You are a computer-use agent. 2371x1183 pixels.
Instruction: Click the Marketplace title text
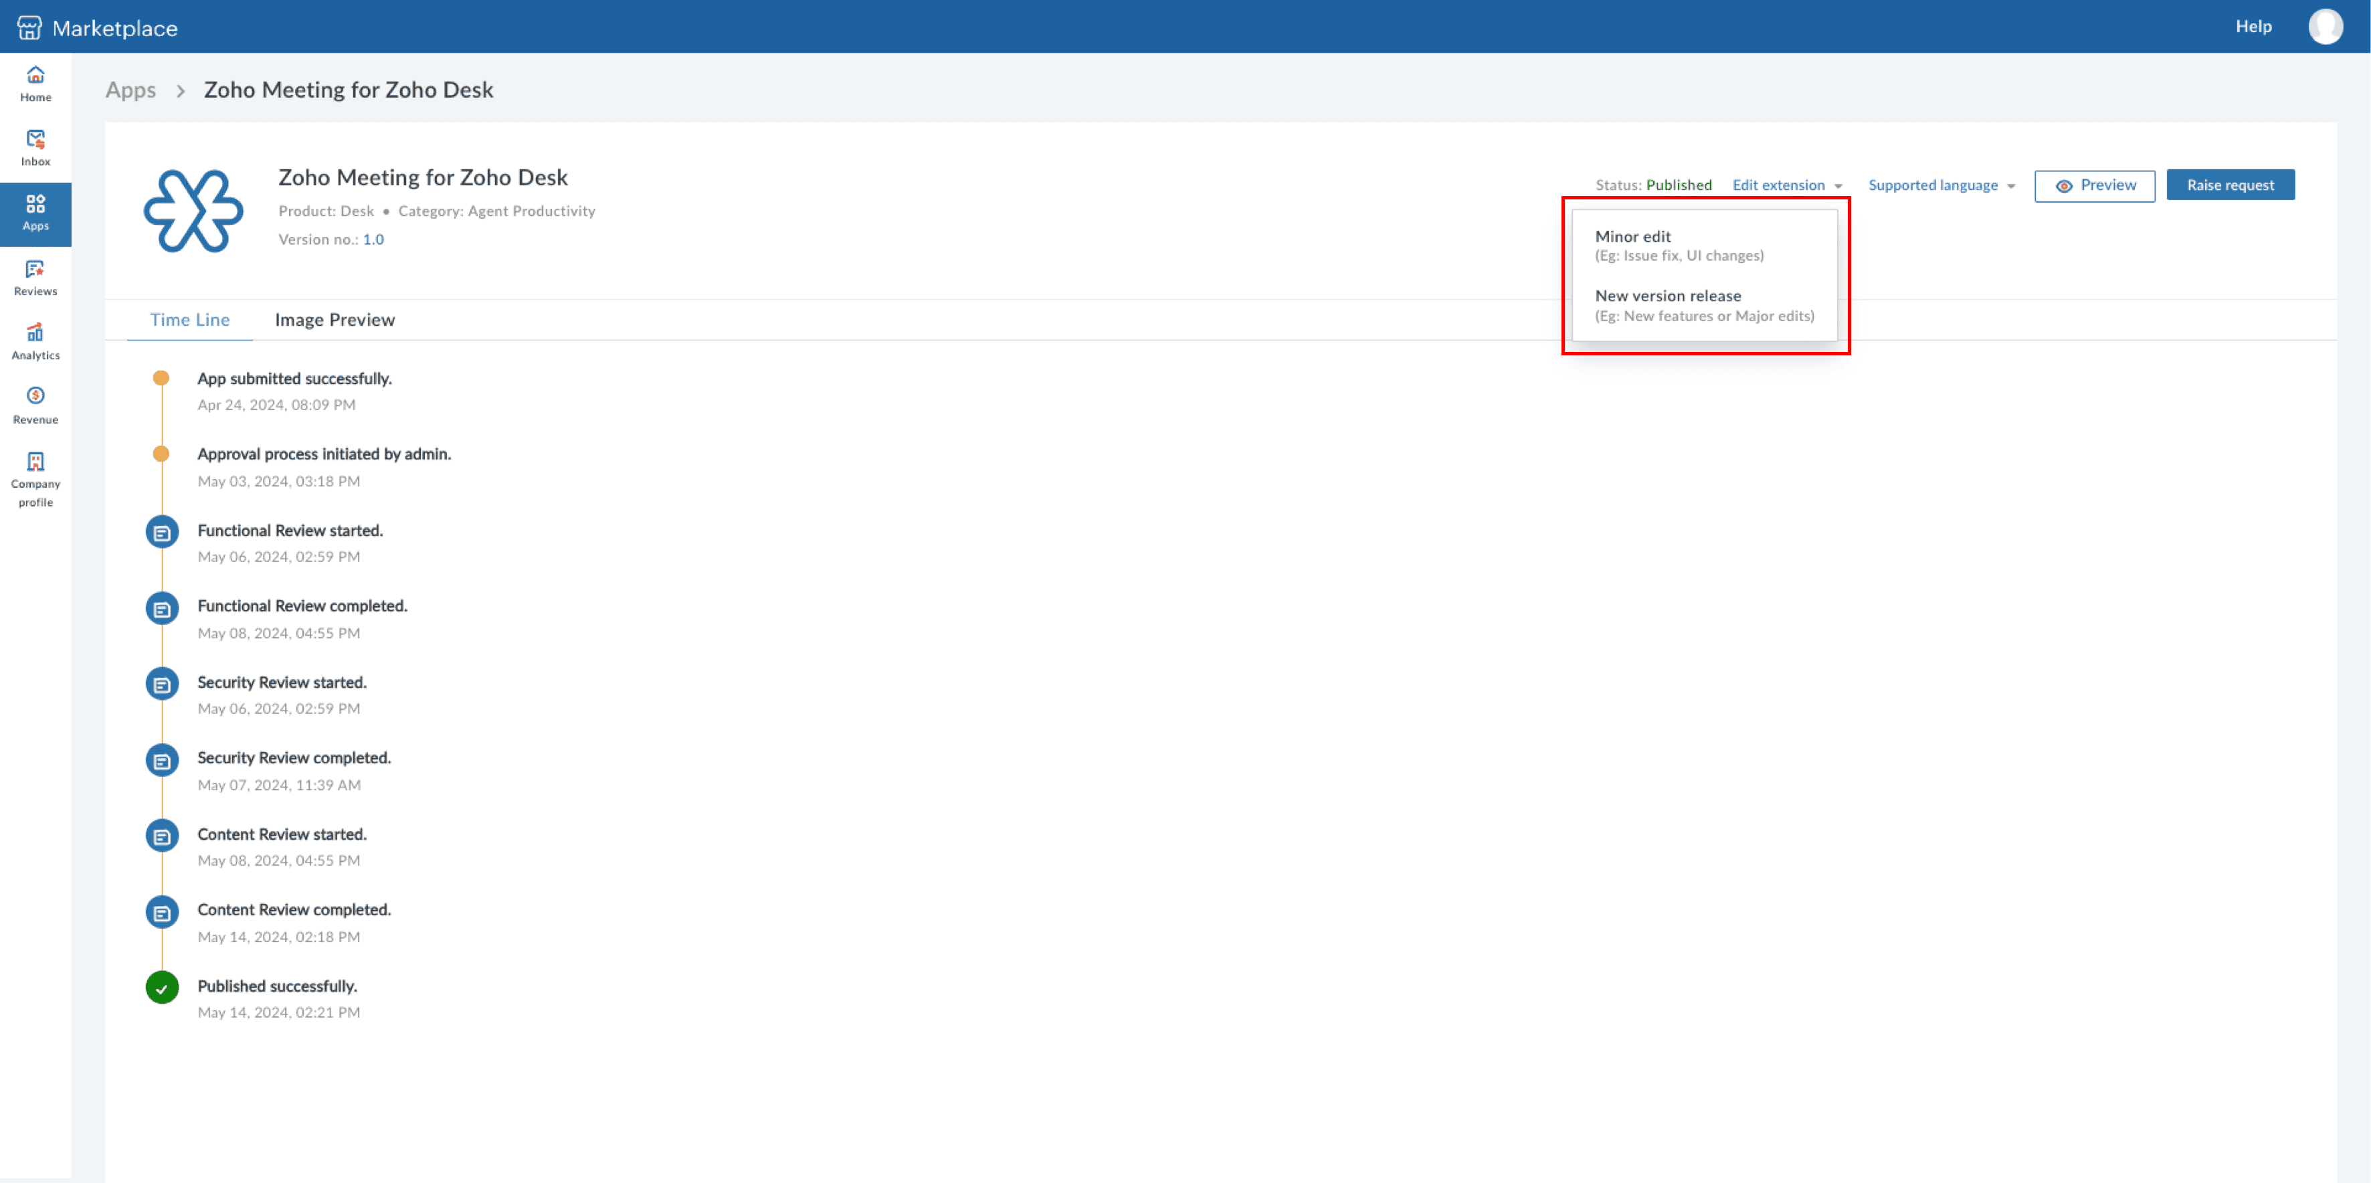[115, 27]
